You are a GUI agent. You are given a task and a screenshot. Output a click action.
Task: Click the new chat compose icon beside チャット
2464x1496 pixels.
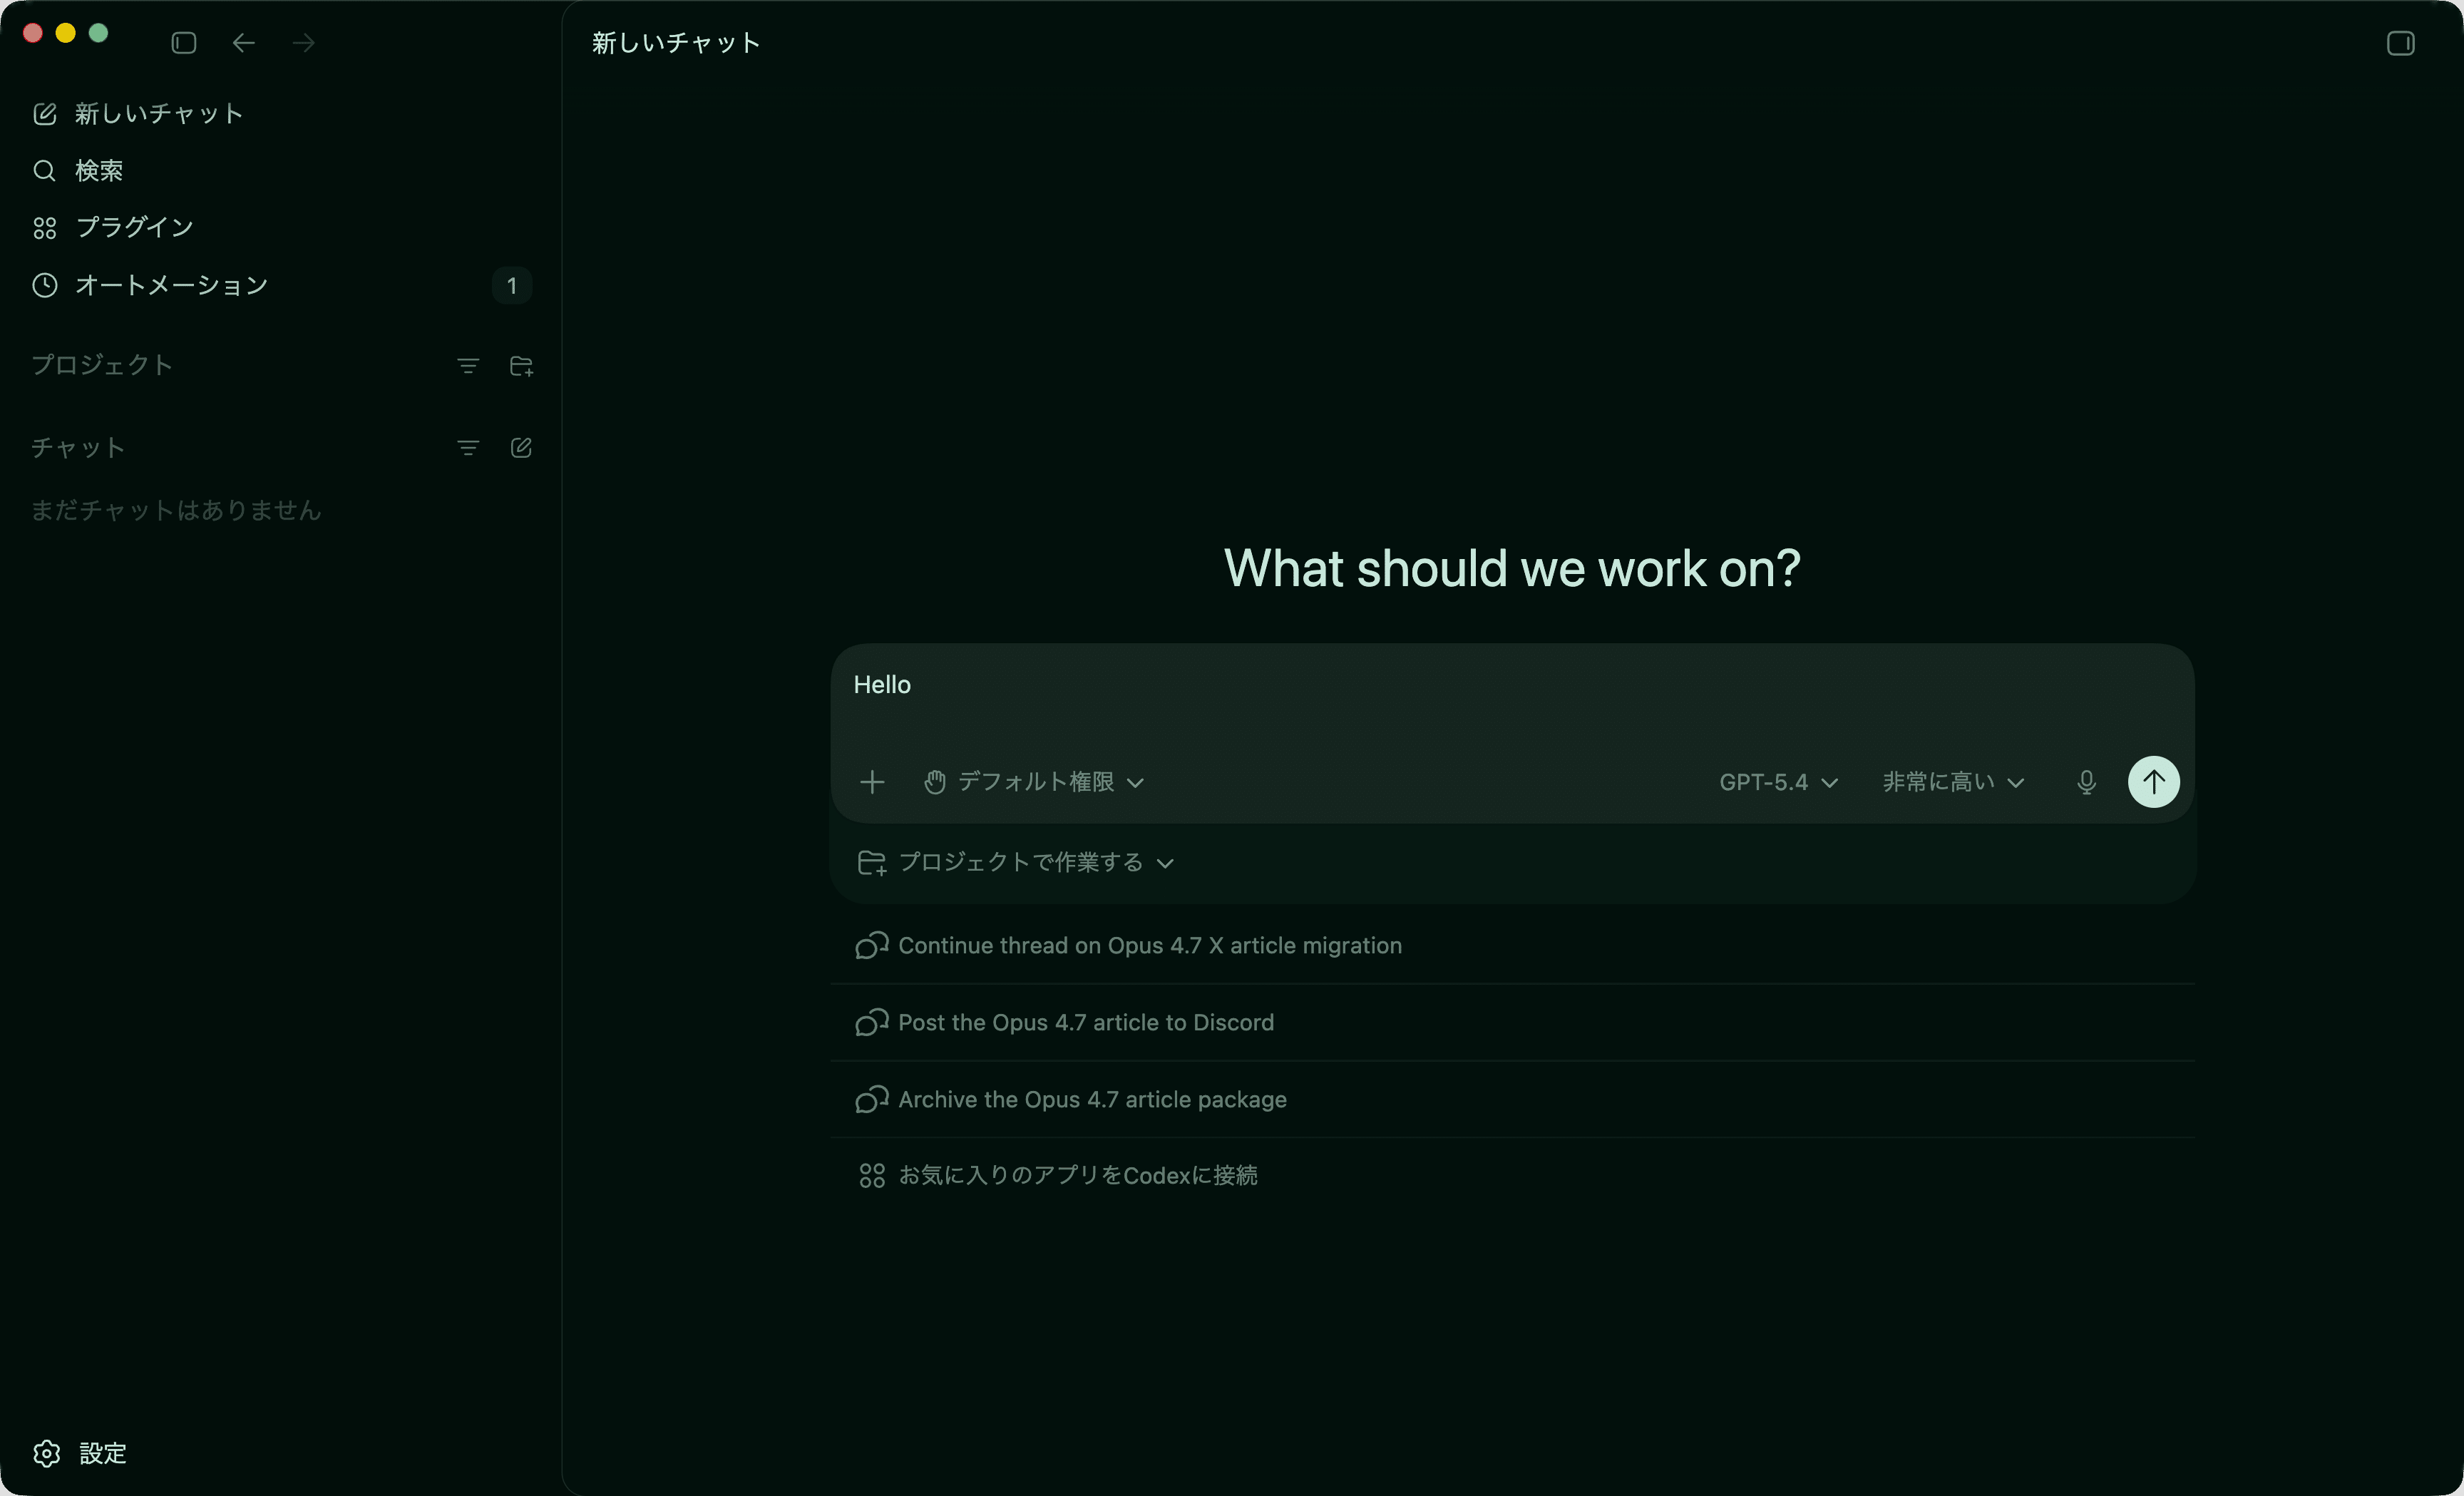click(x=521, y=448)
